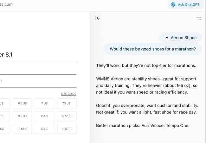The image size is (206, 143).
Task: Click the product title ending in 8.1
Action: tap(6, 54)
